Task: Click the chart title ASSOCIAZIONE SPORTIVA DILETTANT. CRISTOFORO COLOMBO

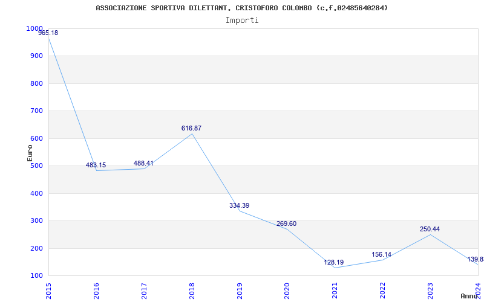Action: pos(241,8)
